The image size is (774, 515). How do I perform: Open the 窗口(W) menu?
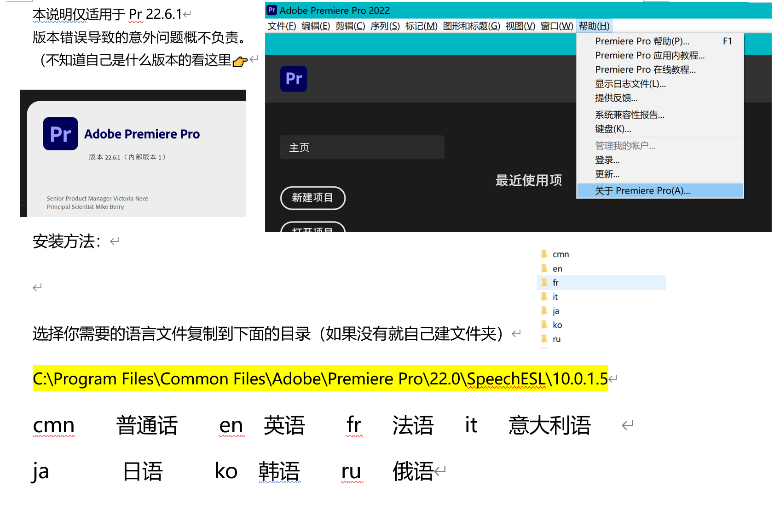point(557,26)
